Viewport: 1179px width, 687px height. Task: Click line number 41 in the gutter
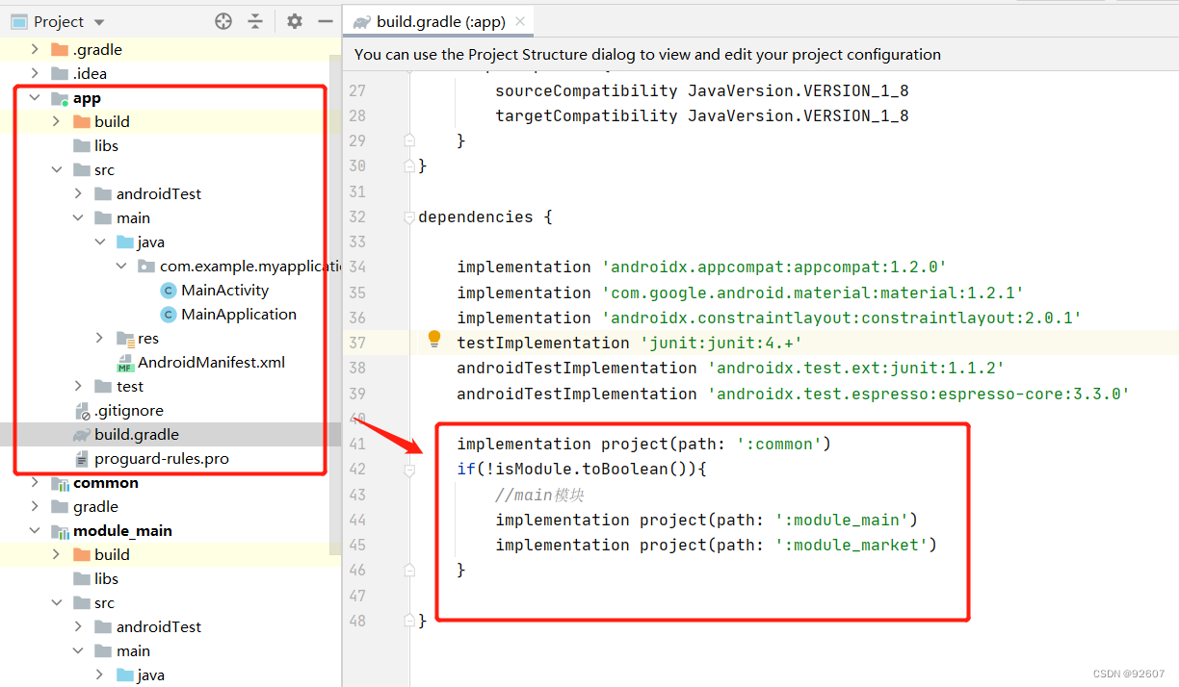[357, 444]
